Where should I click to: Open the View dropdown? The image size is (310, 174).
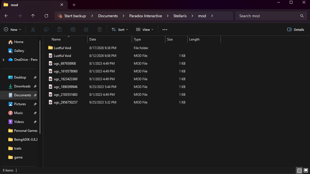click(x=145, y=29)
